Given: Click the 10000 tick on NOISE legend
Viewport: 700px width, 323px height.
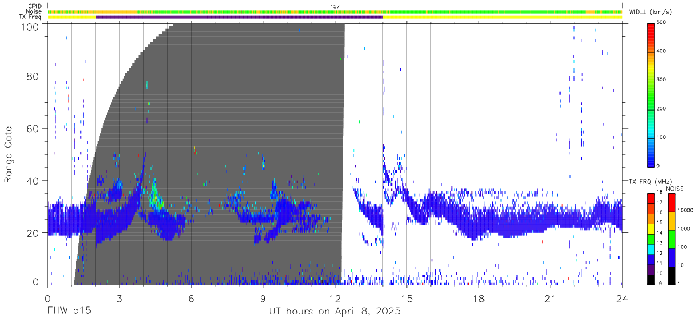Looking at the screenshot, I should point(687,210).
